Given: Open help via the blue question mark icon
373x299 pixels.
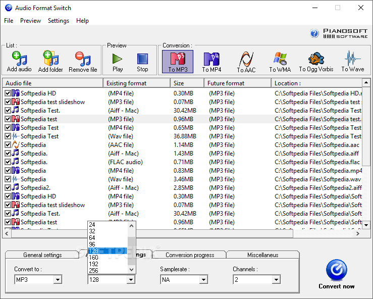Looking at the screenshot, I should tap(314, 33).
